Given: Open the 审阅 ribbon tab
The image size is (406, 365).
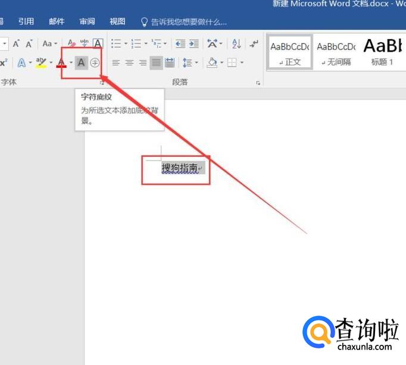Looking at the screenshot, I should click(x=87, y=21).
